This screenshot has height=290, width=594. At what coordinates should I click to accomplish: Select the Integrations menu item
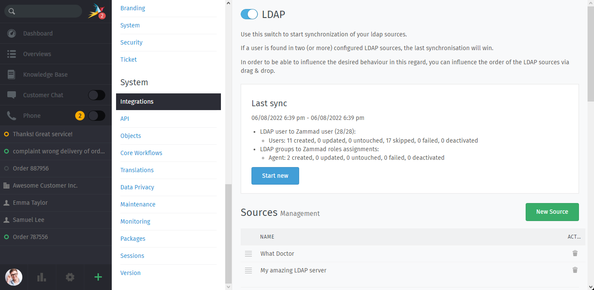pos(168,102)
